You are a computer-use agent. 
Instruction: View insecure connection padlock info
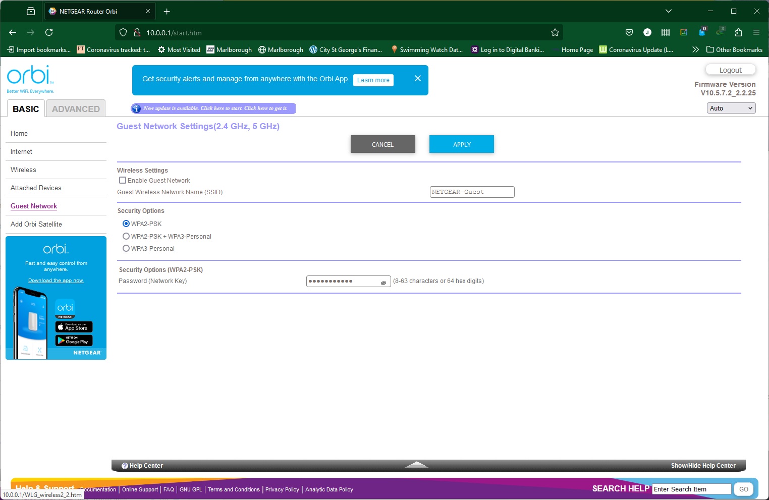click(x=137, y=32)
